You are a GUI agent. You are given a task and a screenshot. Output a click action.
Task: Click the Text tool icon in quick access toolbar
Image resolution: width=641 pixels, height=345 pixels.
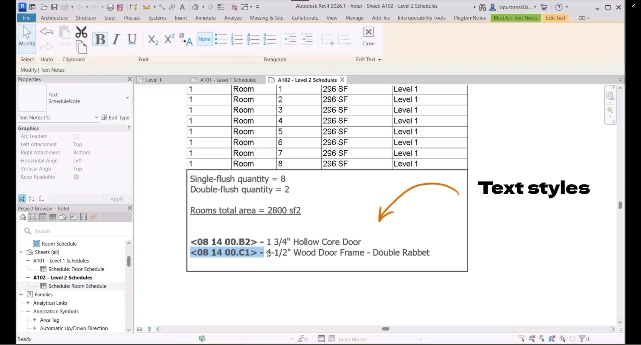point(182,7)
